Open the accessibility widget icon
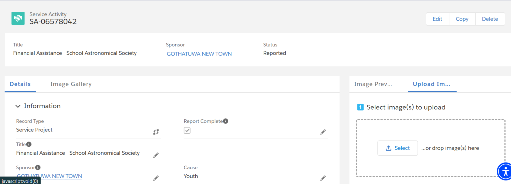 coord(505,171)
